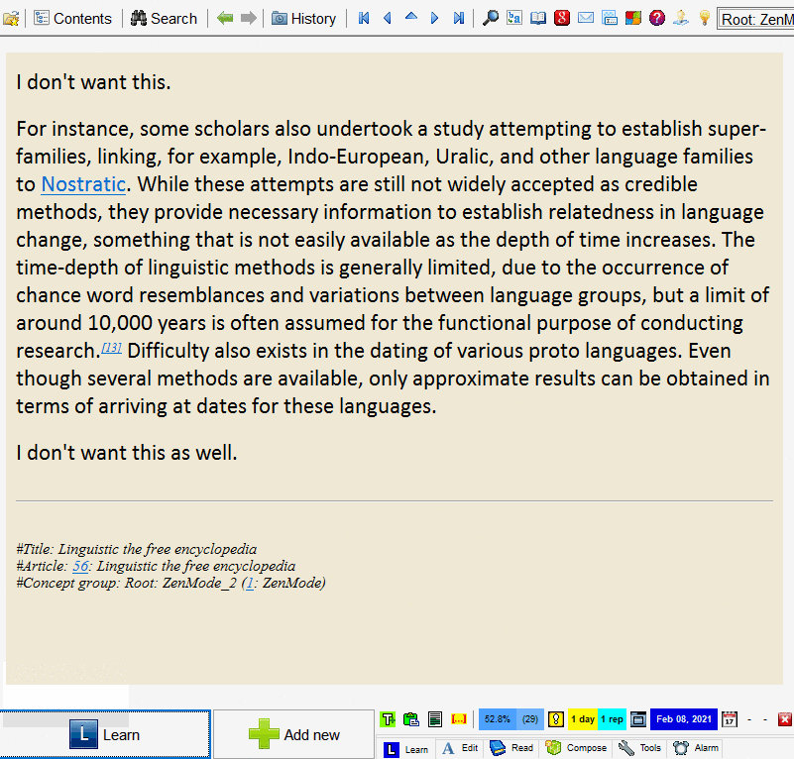Click the Search binoculars button

[x=164, y=18]
